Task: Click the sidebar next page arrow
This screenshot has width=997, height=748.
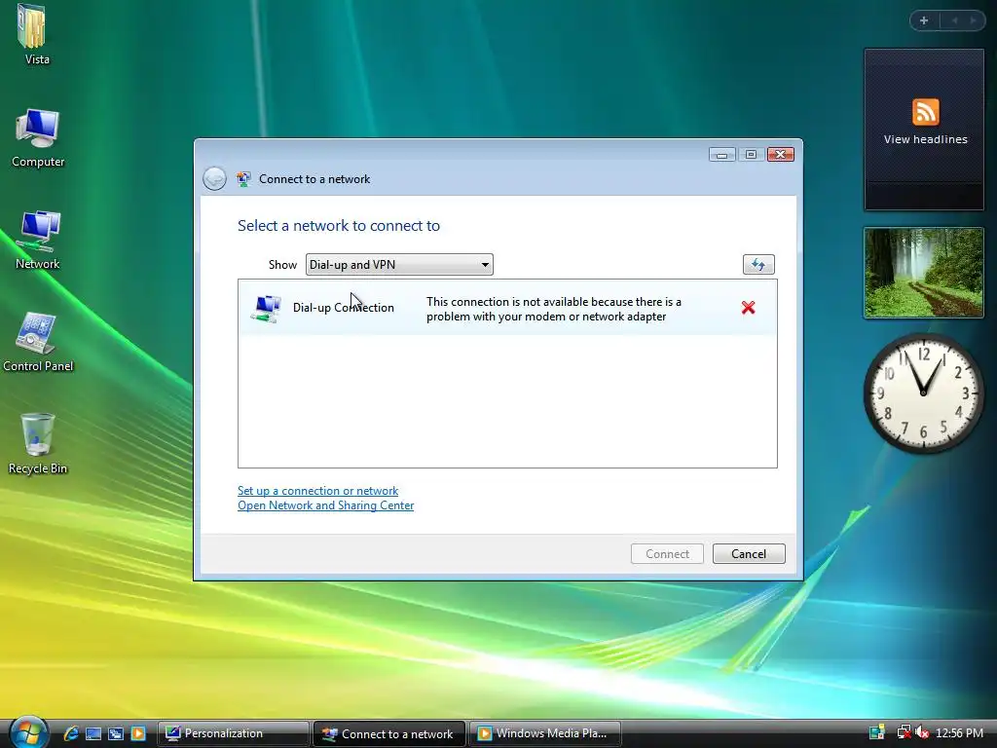Action: (973, 20)
